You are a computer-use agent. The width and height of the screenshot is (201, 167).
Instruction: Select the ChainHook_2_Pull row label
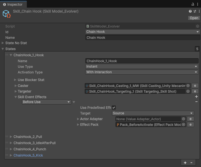[28, 137]
